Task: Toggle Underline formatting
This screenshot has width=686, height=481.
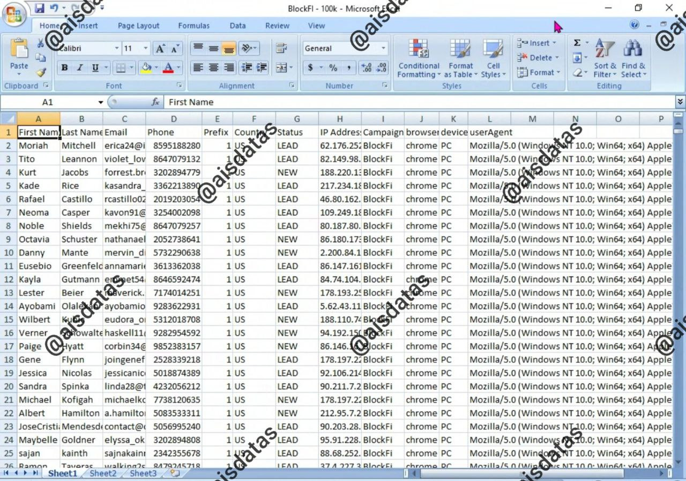Action: [95, 67]
